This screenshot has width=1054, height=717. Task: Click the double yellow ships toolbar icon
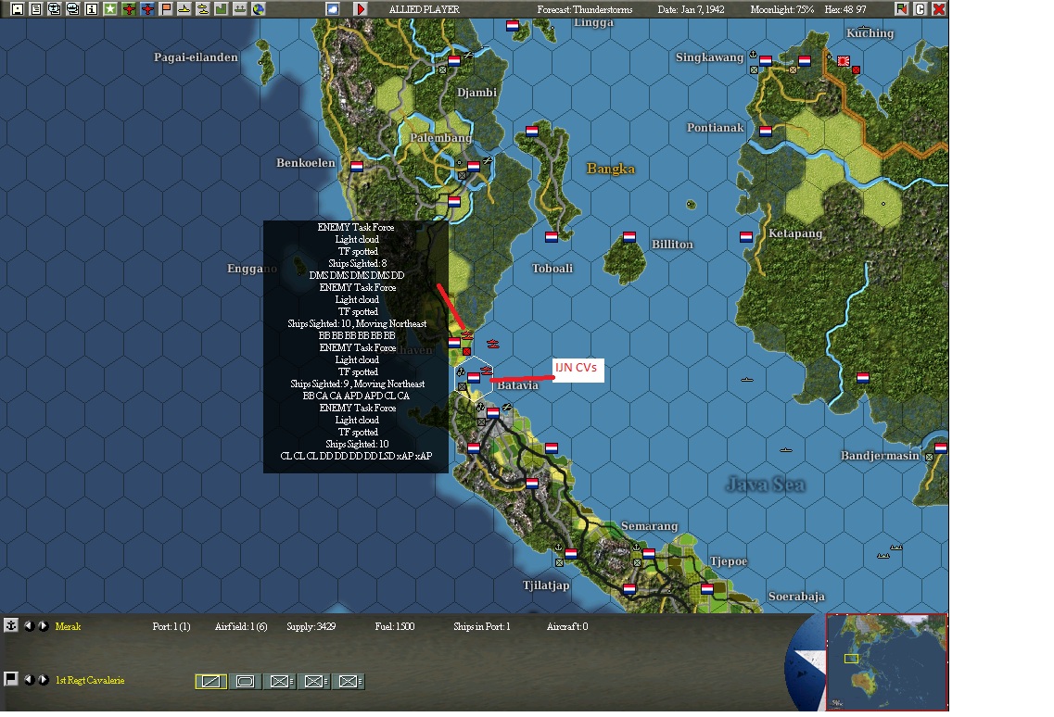(x=202, y=8)
